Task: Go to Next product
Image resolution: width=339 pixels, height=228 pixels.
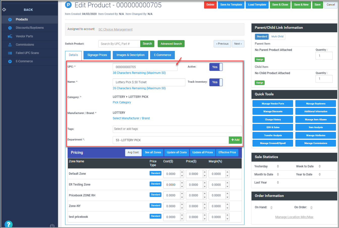Action: point(238,44)
